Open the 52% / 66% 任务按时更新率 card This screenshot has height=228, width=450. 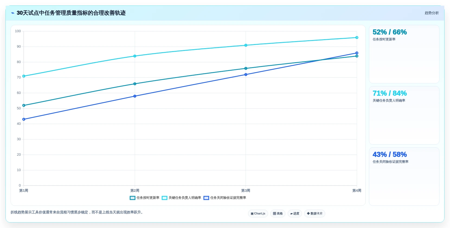click(x=404, y=54)
